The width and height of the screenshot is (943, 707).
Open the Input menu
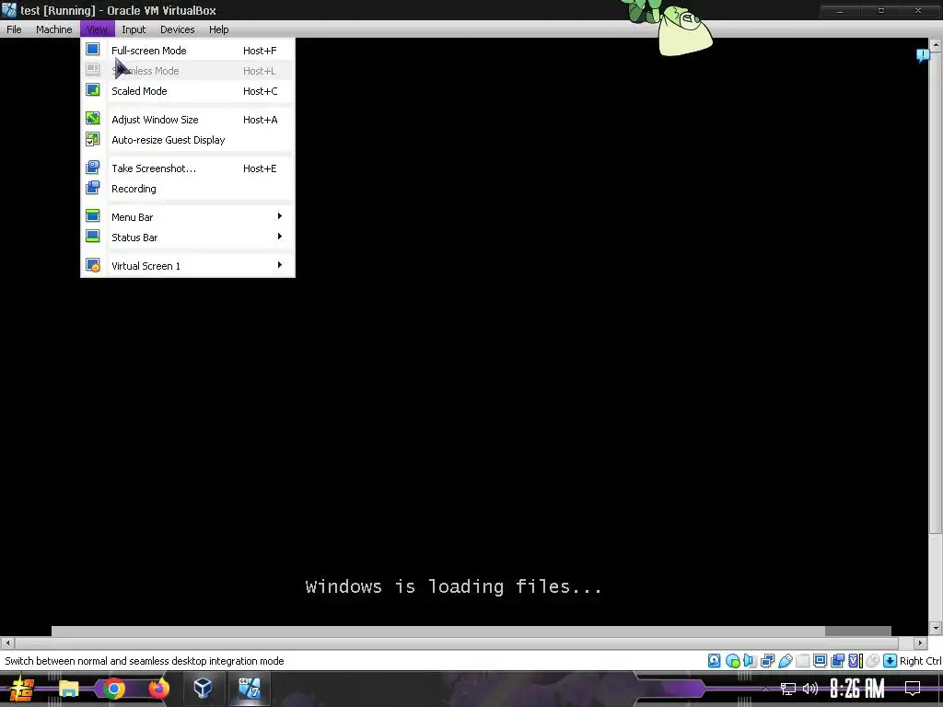click(x=134, y=29)
